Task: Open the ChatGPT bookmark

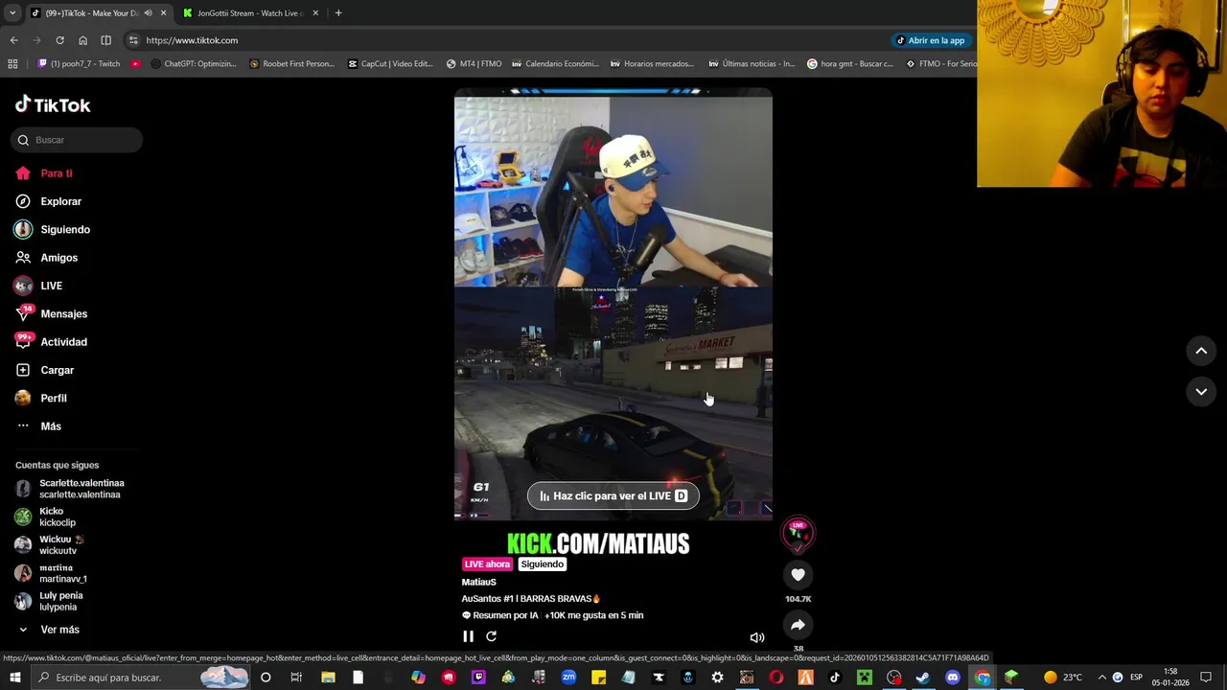Action: point(194,64)
